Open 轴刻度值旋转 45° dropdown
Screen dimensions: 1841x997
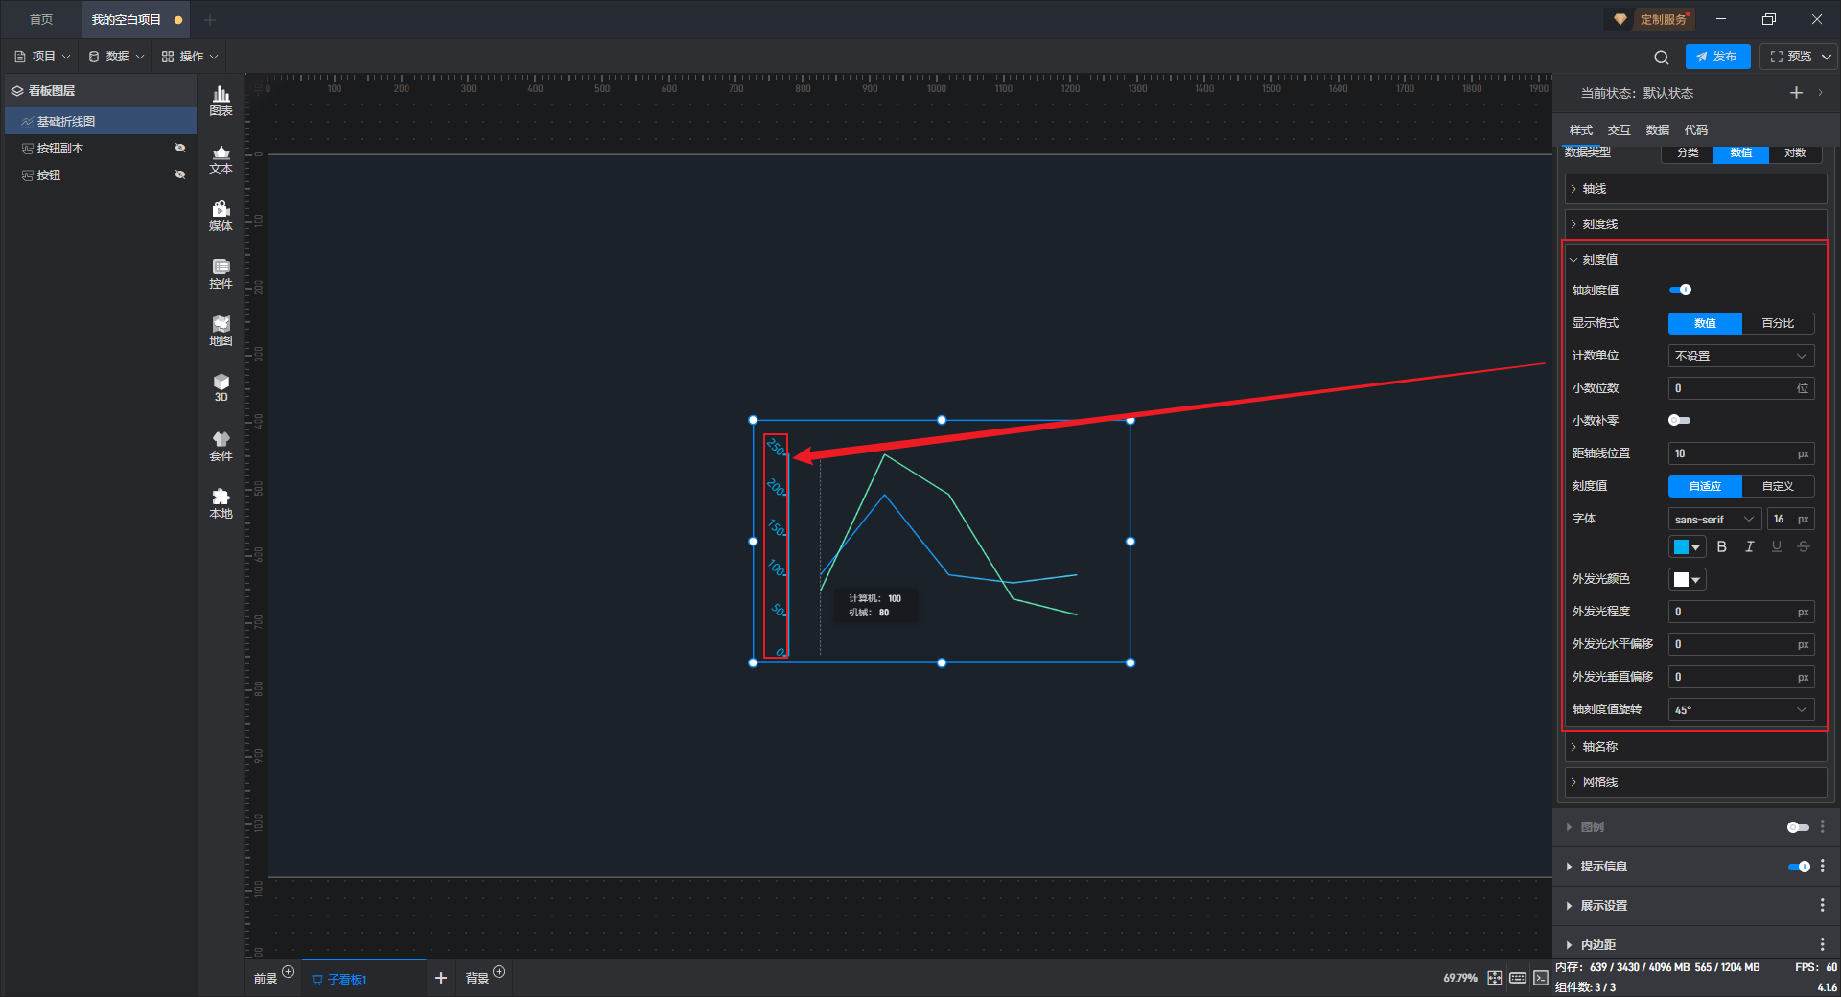[1741, 709]
